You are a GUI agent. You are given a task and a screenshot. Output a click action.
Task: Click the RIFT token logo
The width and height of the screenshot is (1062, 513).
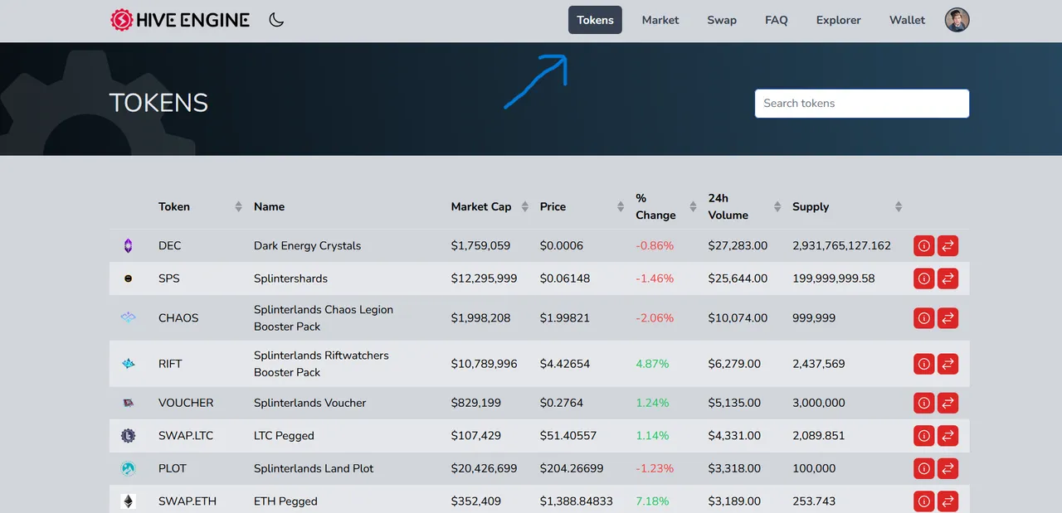[128, 363]
